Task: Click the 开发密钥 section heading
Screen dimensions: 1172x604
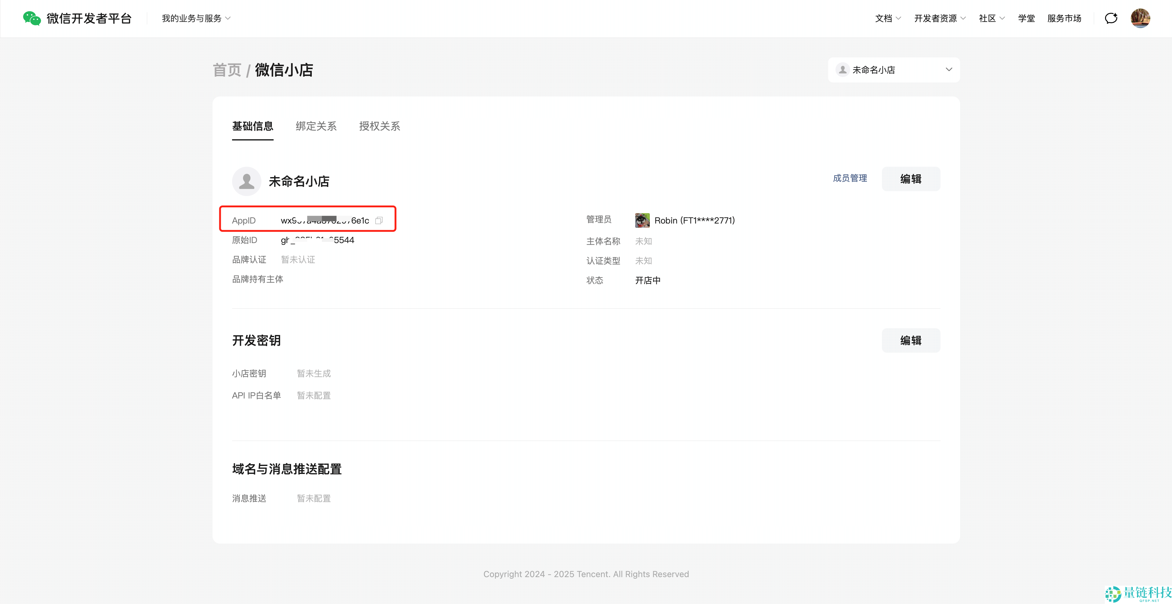Action: pyautogui.click(x=257, y=340)
